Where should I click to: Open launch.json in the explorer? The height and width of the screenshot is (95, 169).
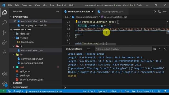[x=27, y=42]
